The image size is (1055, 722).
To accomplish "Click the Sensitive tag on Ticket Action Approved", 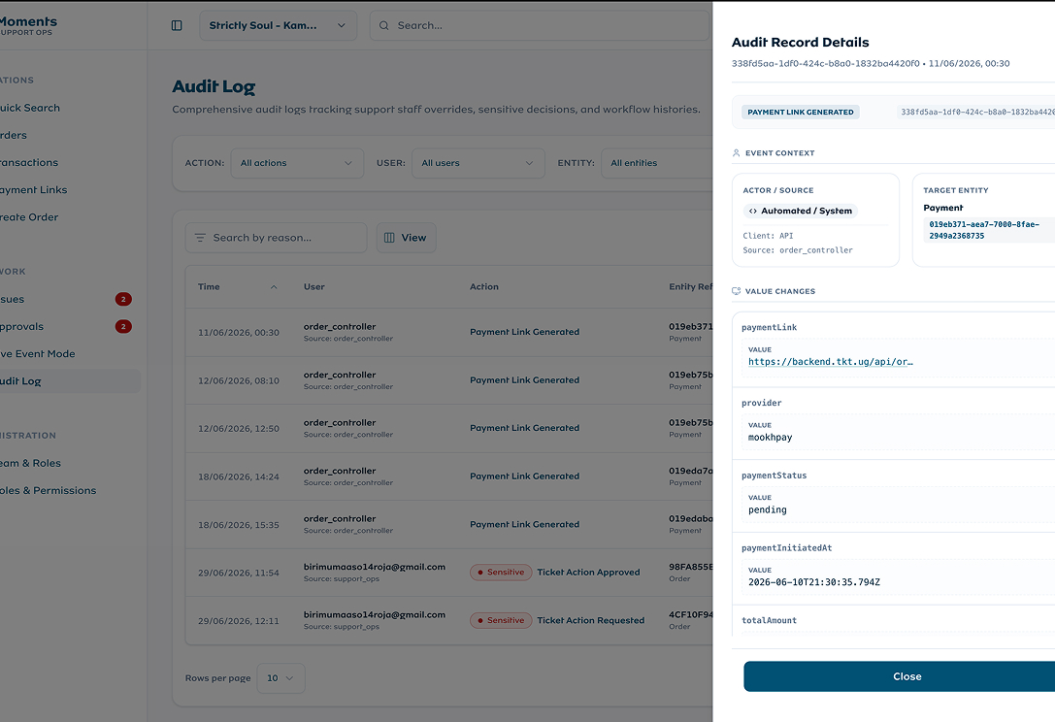I will pyautogui.click(x=501, y=573).
